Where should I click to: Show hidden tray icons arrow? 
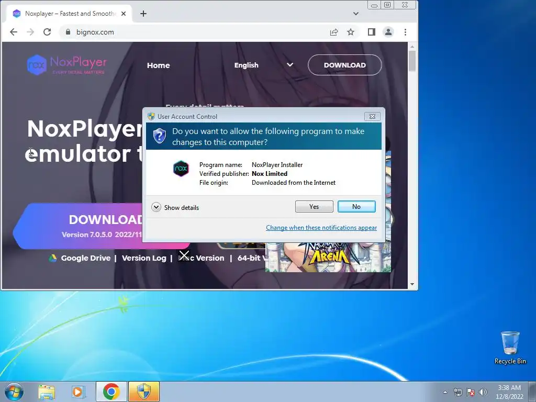pos(445,392)
